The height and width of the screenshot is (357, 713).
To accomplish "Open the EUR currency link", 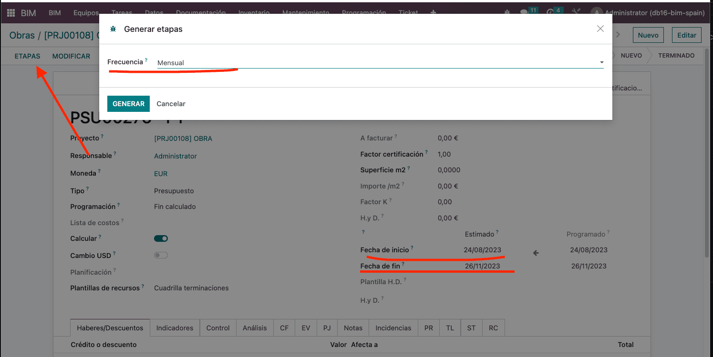I will pyautogui.click(x=161, y=174).
